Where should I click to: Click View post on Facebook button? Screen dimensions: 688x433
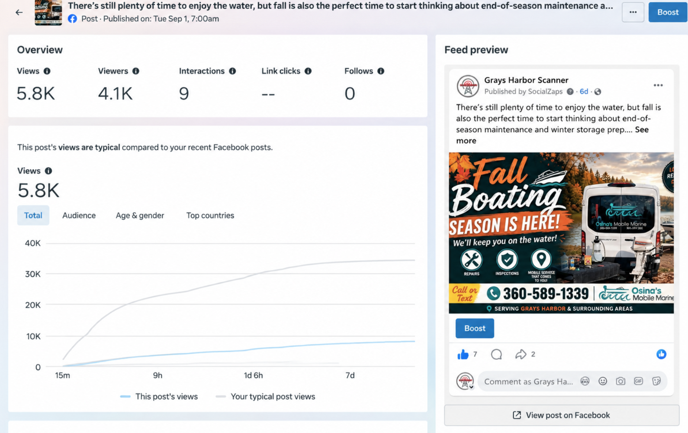coord(562,415)
